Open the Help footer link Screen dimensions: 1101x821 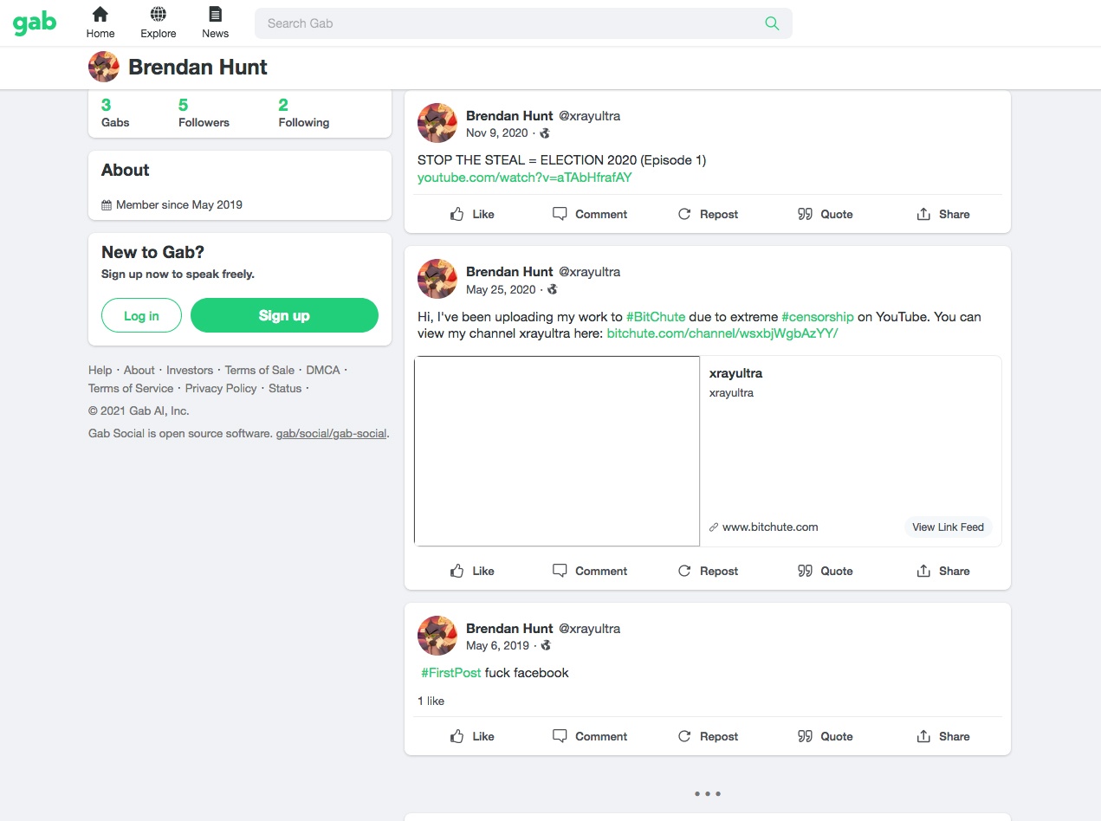point(100,370)
